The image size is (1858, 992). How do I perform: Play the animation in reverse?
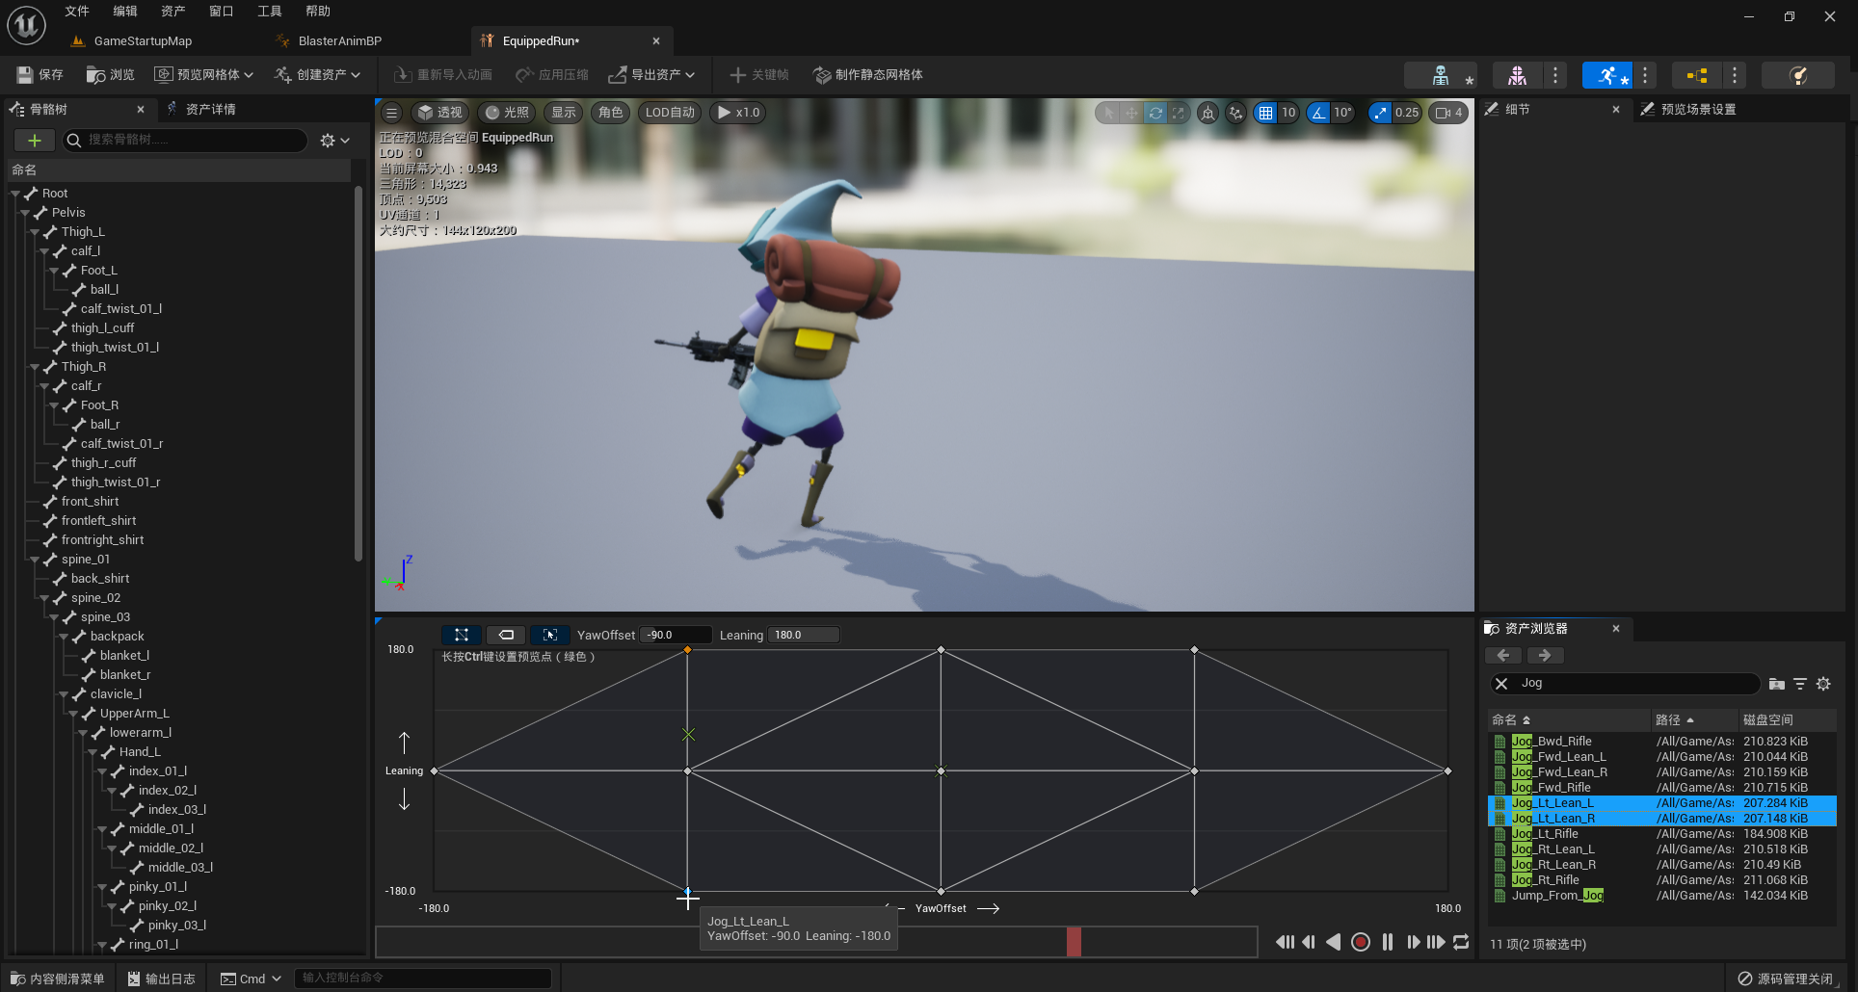click(x=1334, y=942)
